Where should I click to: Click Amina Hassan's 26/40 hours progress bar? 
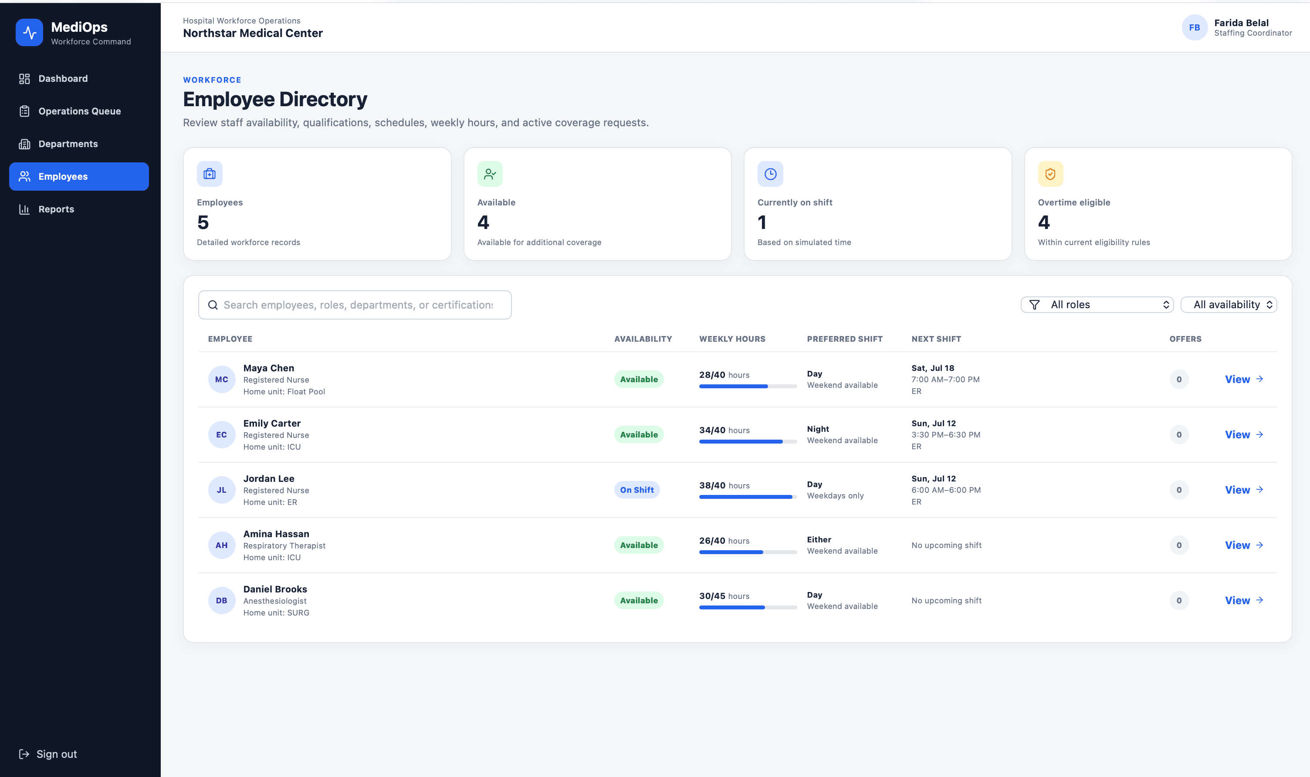pyautogui.click(x=748, y=552)
